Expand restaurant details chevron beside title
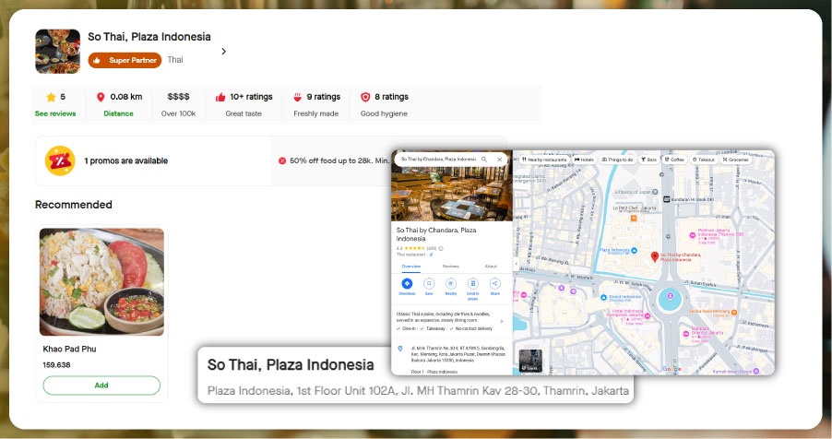The image size is (832, 439). (x=223, y=52)
